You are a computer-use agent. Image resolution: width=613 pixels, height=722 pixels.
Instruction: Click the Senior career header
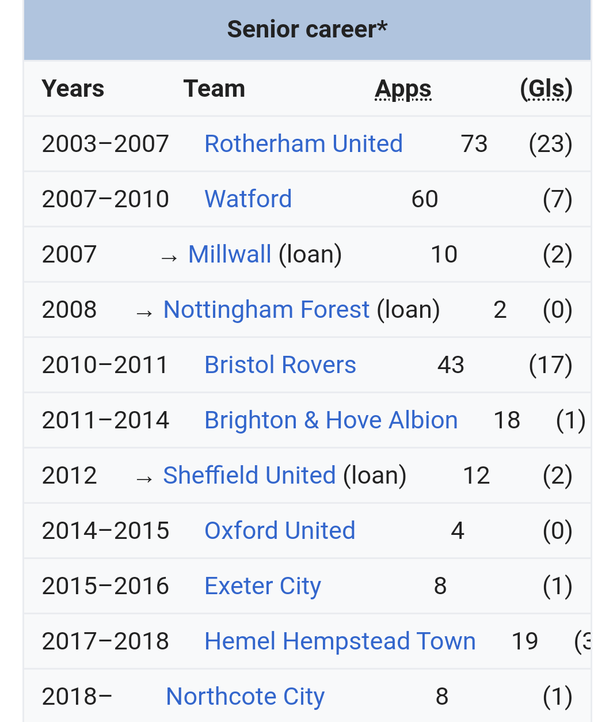click(x=307, y=29)
